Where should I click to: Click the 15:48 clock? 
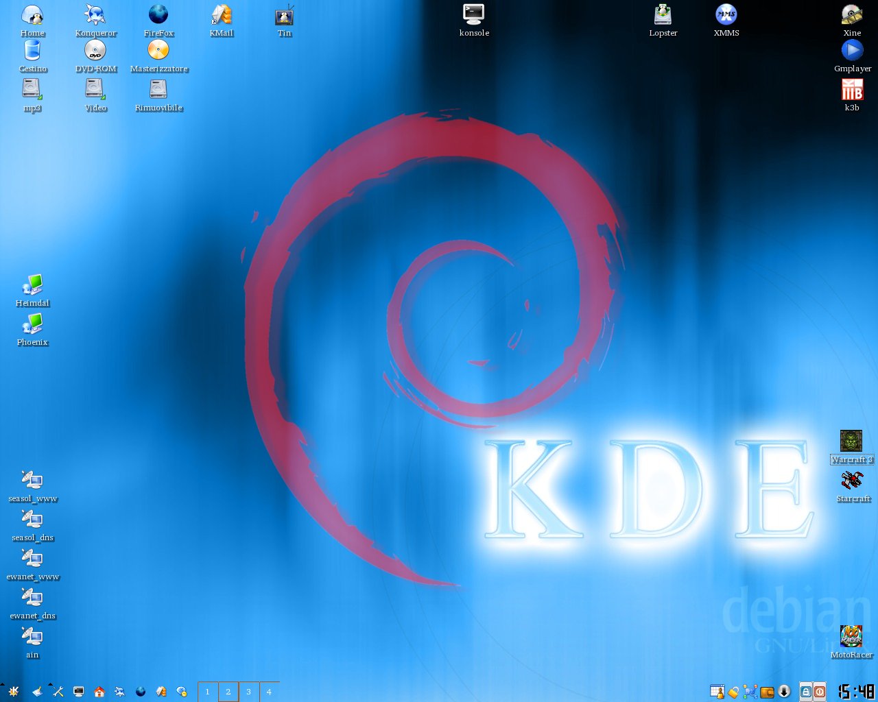point(856,692)
